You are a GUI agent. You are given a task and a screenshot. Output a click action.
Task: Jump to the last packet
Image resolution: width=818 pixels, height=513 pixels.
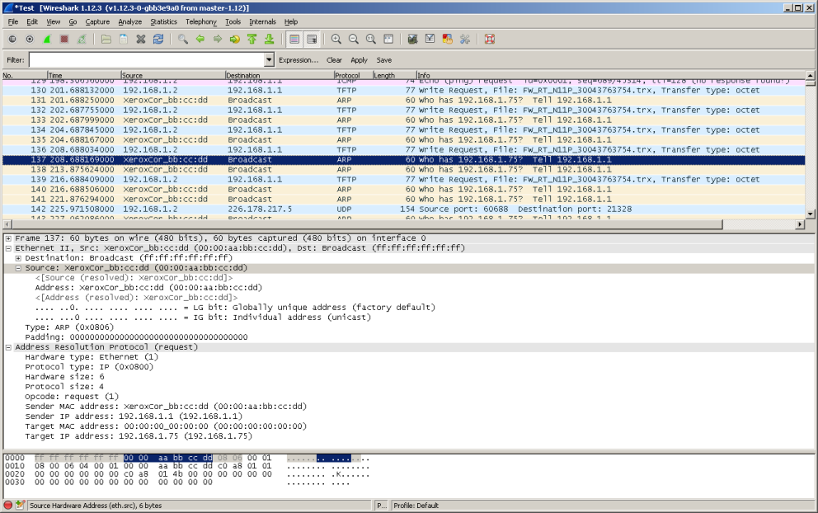click(x=269, y=39)
